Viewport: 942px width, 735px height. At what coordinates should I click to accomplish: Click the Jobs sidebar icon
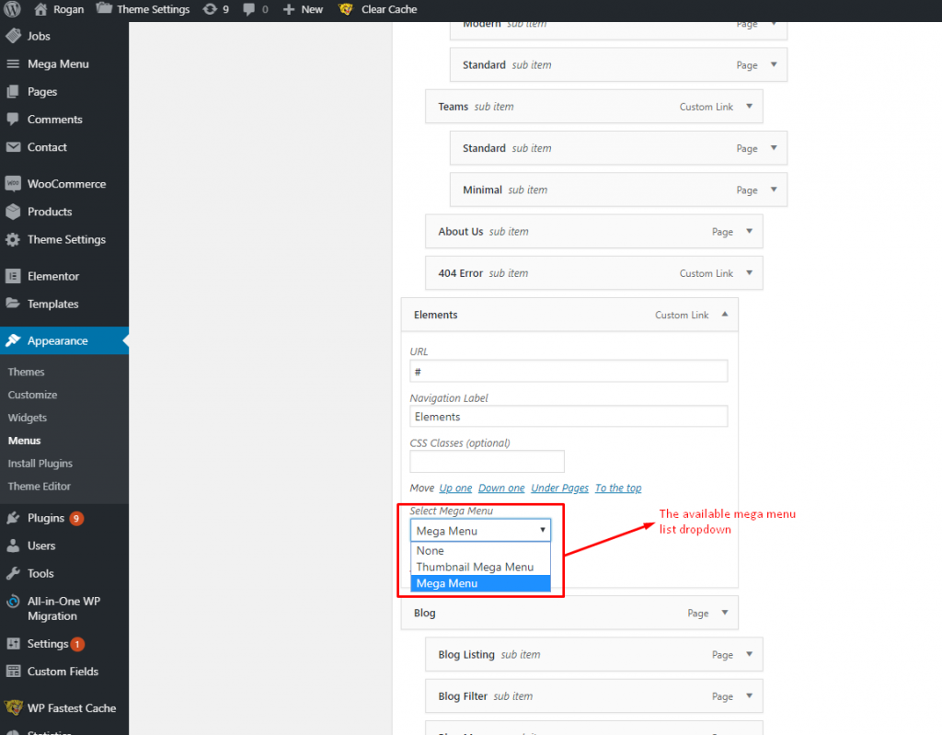pyautogui.click(x=13, y=36)
